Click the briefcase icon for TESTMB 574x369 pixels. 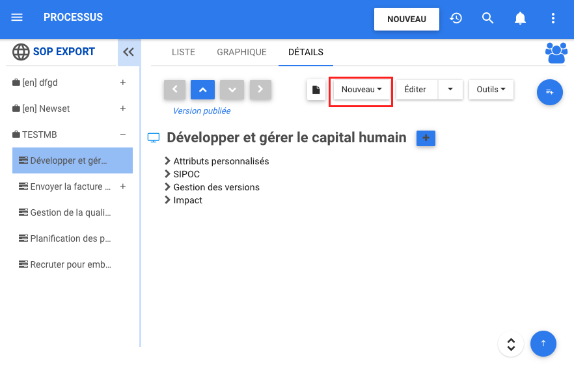16,134
